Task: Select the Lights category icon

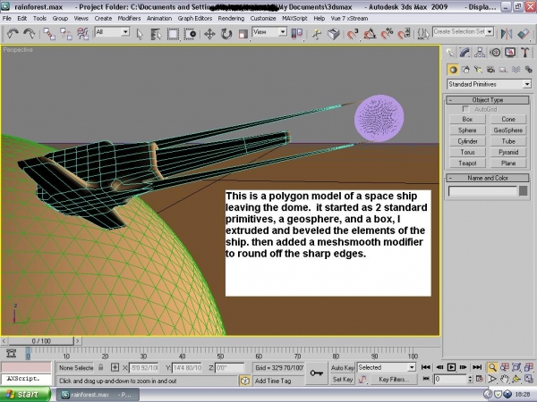Action: pyautogui.click(x=478, y=70)
